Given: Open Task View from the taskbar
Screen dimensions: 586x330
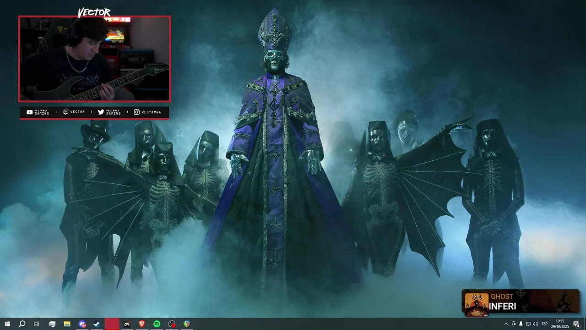Looking at the screenshot, I should [37, 324].
